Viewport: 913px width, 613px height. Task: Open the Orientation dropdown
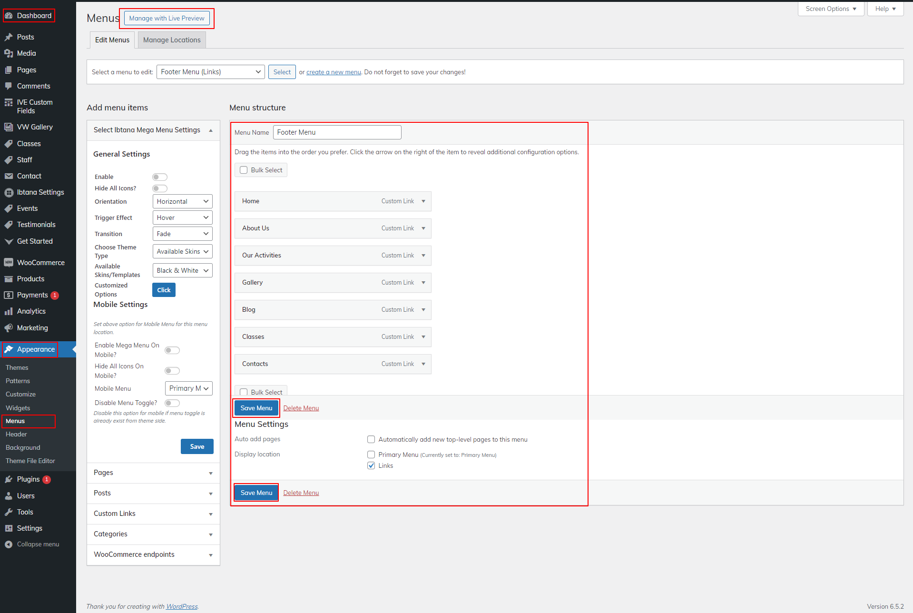(182, 202)
